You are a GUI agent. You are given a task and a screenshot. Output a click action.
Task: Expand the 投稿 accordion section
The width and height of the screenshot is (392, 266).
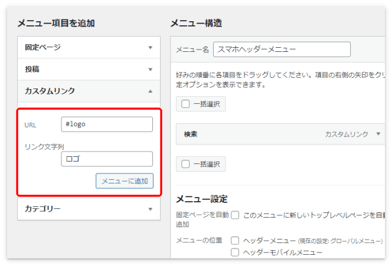[x=89, y=69]
